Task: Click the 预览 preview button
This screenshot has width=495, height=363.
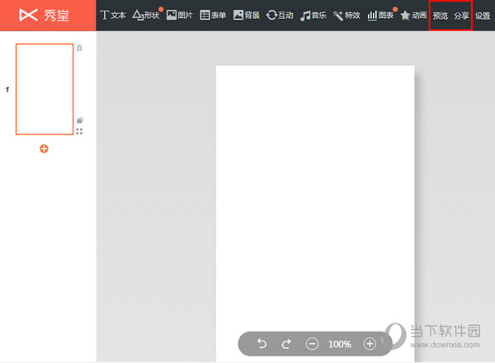Action: (x=440, y=16)
